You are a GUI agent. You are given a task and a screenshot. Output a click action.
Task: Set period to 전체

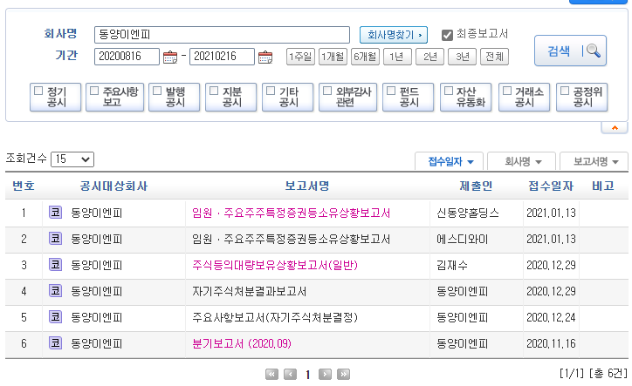pyautogui.click(x=495, y=57)
